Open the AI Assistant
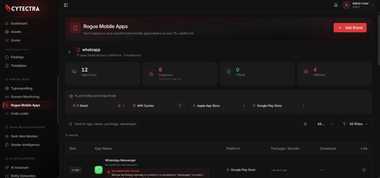 pos(20,168)
